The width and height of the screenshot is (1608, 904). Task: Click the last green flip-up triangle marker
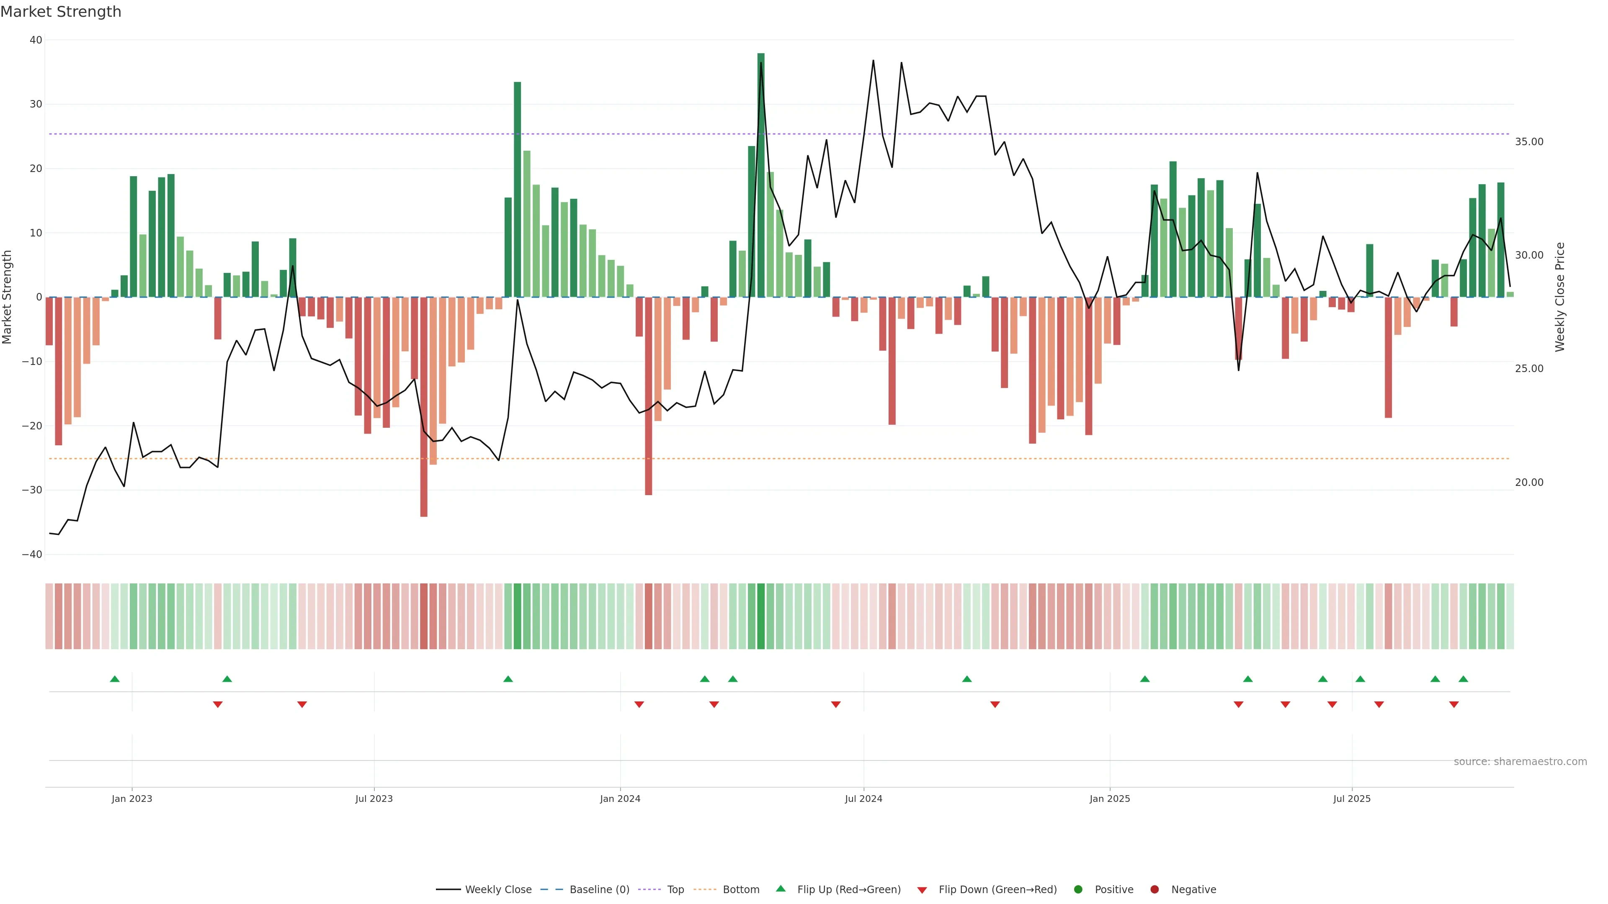(1463, 679)
